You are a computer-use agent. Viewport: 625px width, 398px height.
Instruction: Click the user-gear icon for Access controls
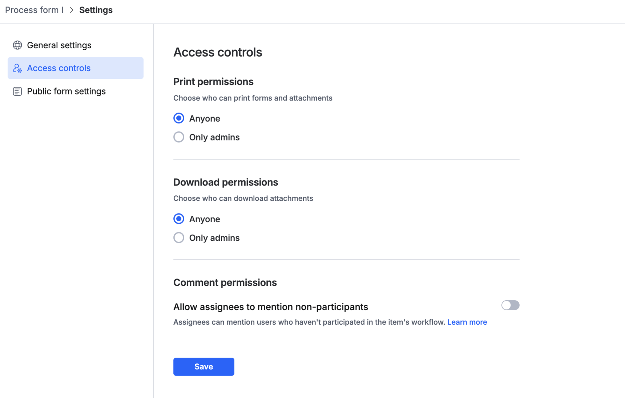click(x=17, y=68)
